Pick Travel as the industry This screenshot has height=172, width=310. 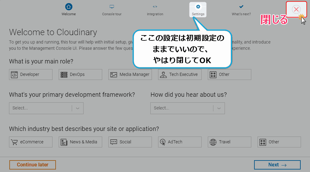(230, 142)
